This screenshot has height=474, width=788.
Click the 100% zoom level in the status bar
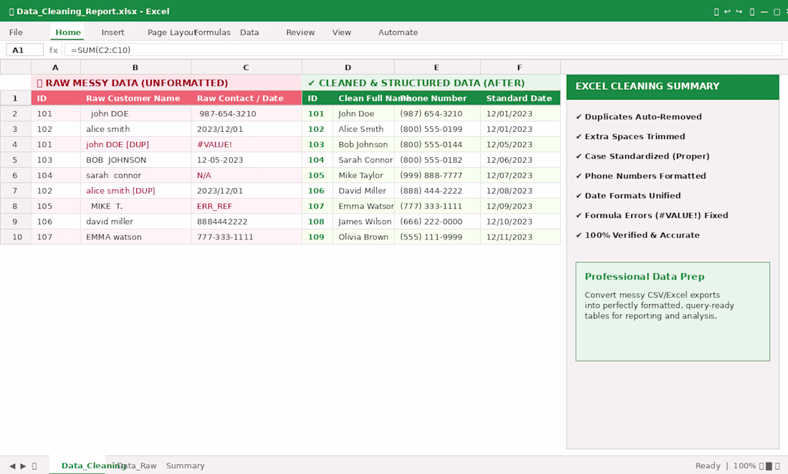coord(744,466)
